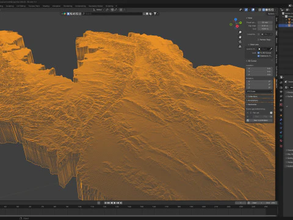Screen dimensions: 293x220
Task: Uncheck Lock Camera to View checkbox
Action: 259,56
